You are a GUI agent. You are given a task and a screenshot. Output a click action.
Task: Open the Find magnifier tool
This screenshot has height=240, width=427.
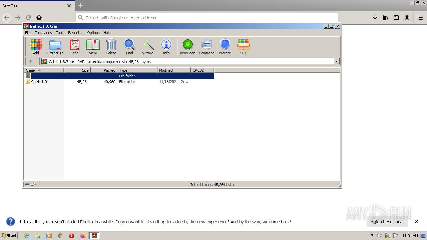(129, 47)
